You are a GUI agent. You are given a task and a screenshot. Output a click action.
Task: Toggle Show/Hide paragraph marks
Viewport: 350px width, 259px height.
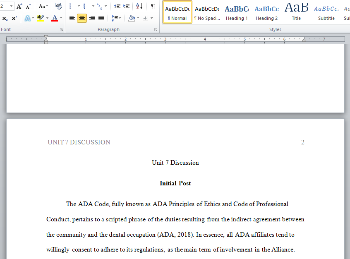pos(153,6)
